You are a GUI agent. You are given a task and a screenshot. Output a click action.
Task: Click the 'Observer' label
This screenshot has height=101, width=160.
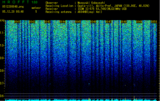(x=52, y=3)
